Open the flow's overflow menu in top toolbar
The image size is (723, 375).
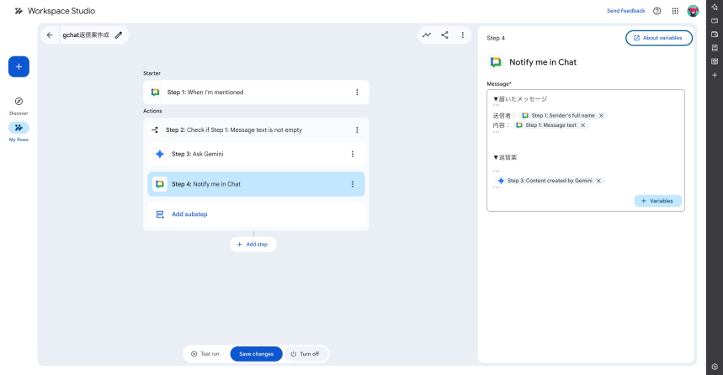(x=462, y=35)
